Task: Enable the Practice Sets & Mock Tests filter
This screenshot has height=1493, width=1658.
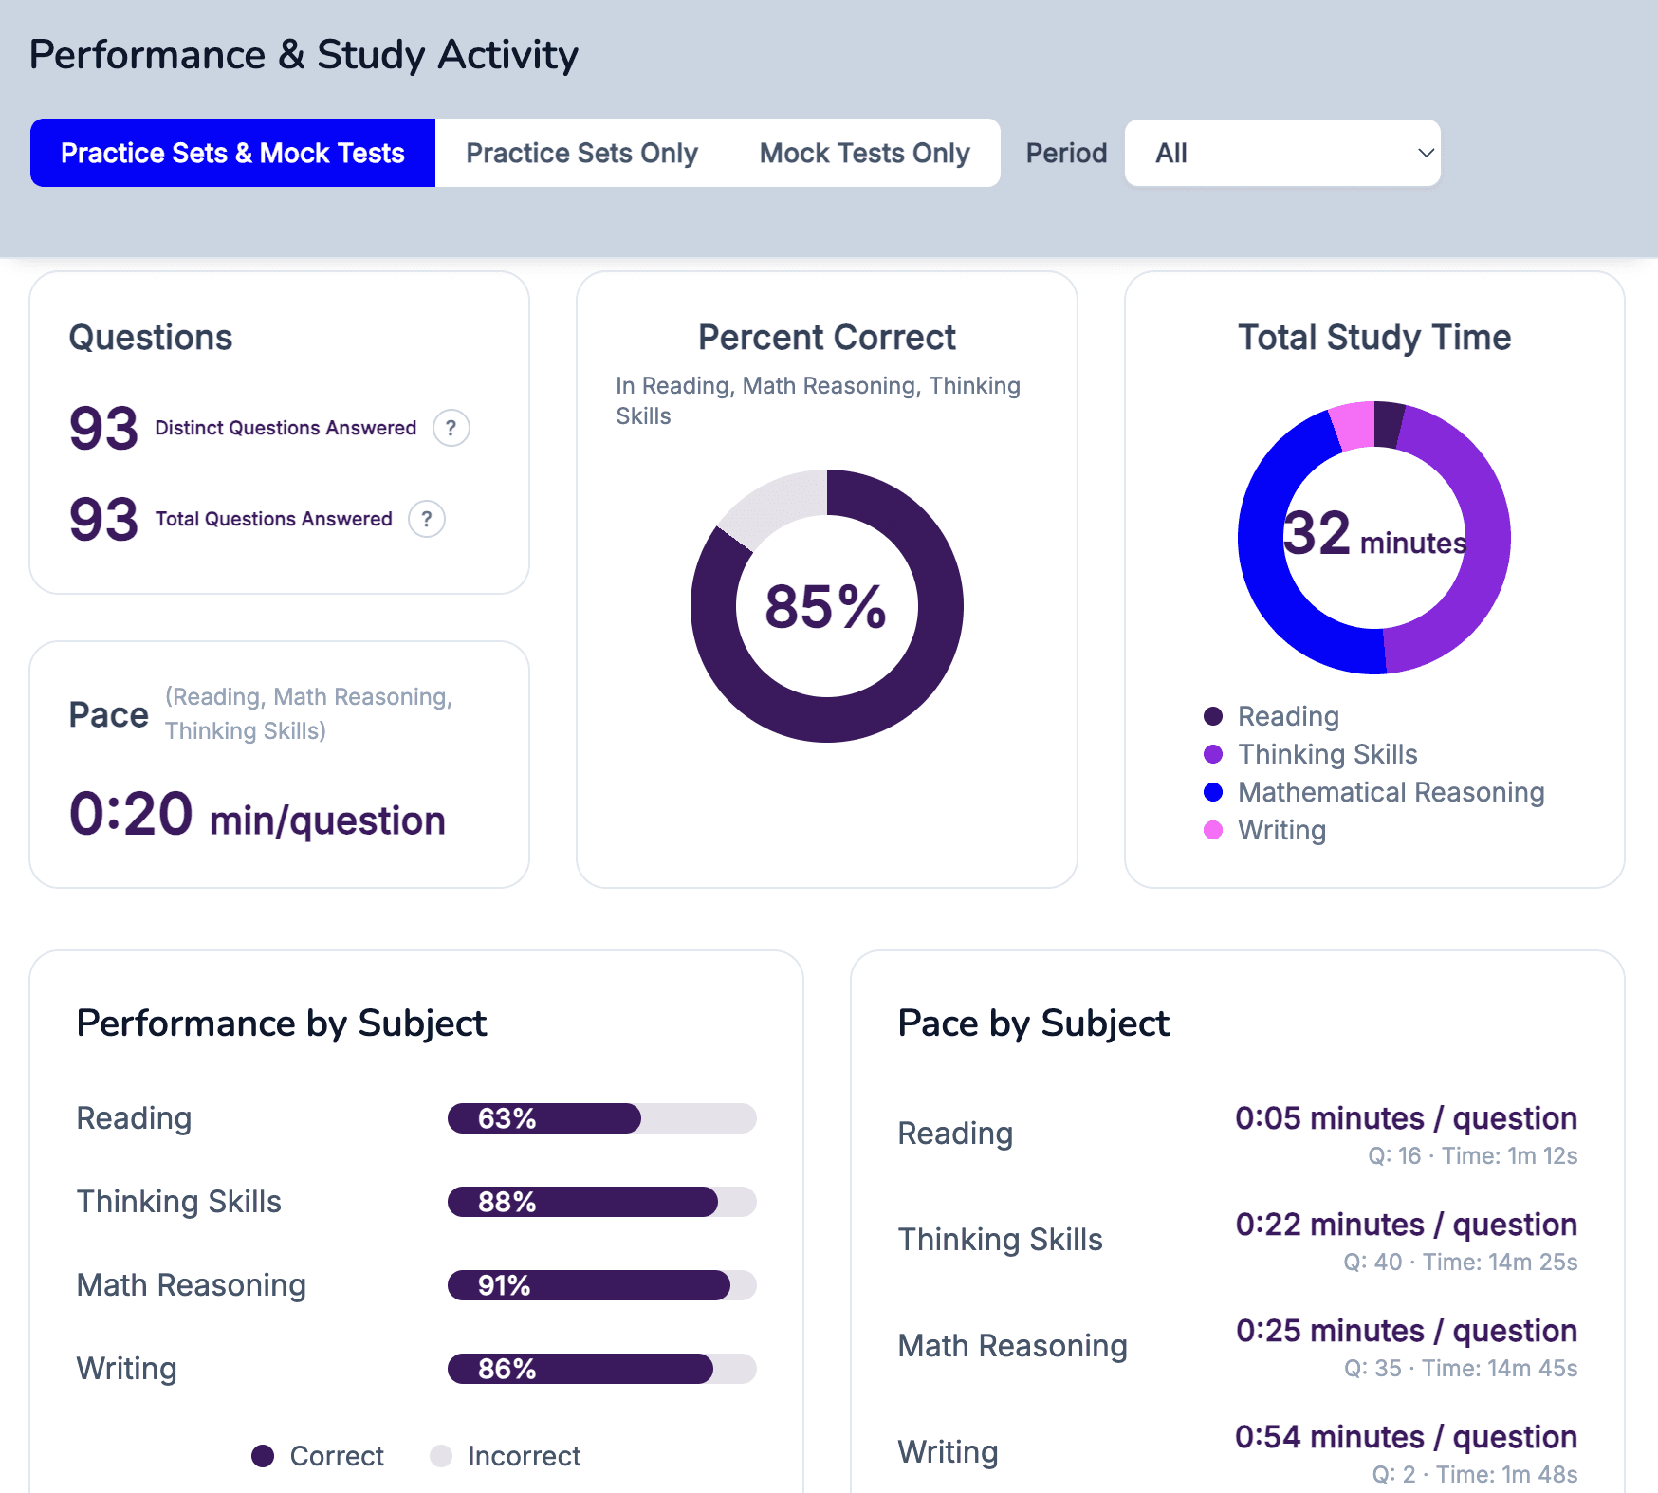Action: [x=232, y=153]
